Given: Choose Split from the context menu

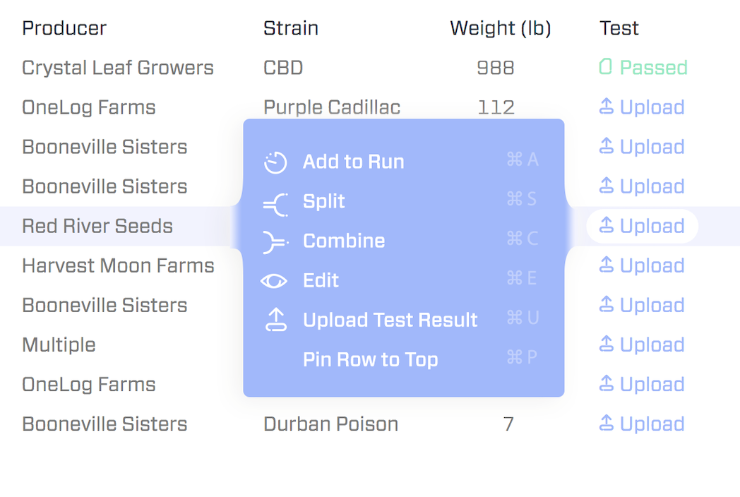Looking at the screenshot, I should click(323, 202).
